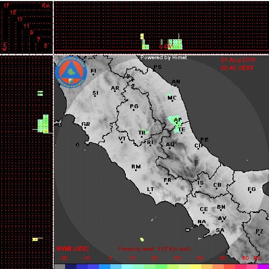269x269 pixels.
Task: Click the IS city label
Action: click(x=201, y=183)
